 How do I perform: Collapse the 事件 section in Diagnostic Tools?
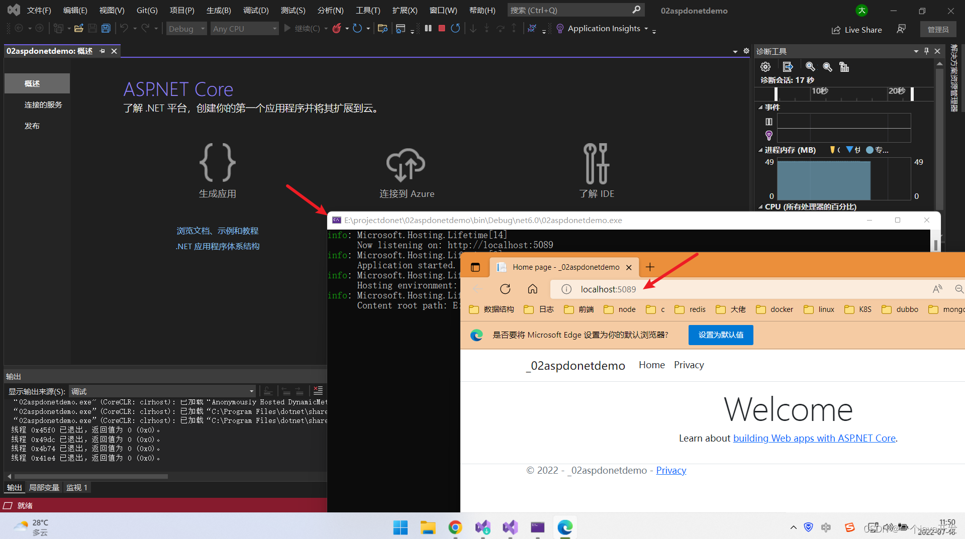click(x=760, y=107)
